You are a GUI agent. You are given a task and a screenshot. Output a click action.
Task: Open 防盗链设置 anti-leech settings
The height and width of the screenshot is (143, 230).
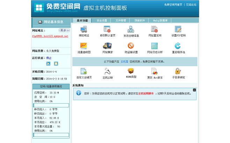pyautogui.click(x=131, y=46)
